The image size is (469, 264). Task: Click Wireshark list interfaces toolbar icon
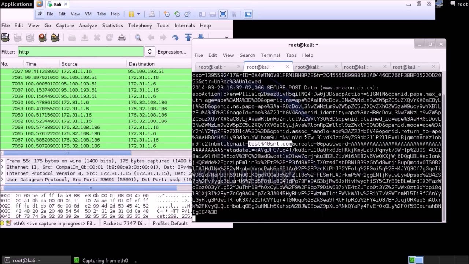[x=5, y=37]
